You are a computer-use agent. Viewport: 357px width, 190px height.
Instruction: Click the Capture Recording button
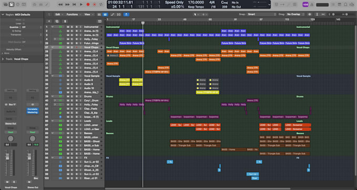[94, 4]
